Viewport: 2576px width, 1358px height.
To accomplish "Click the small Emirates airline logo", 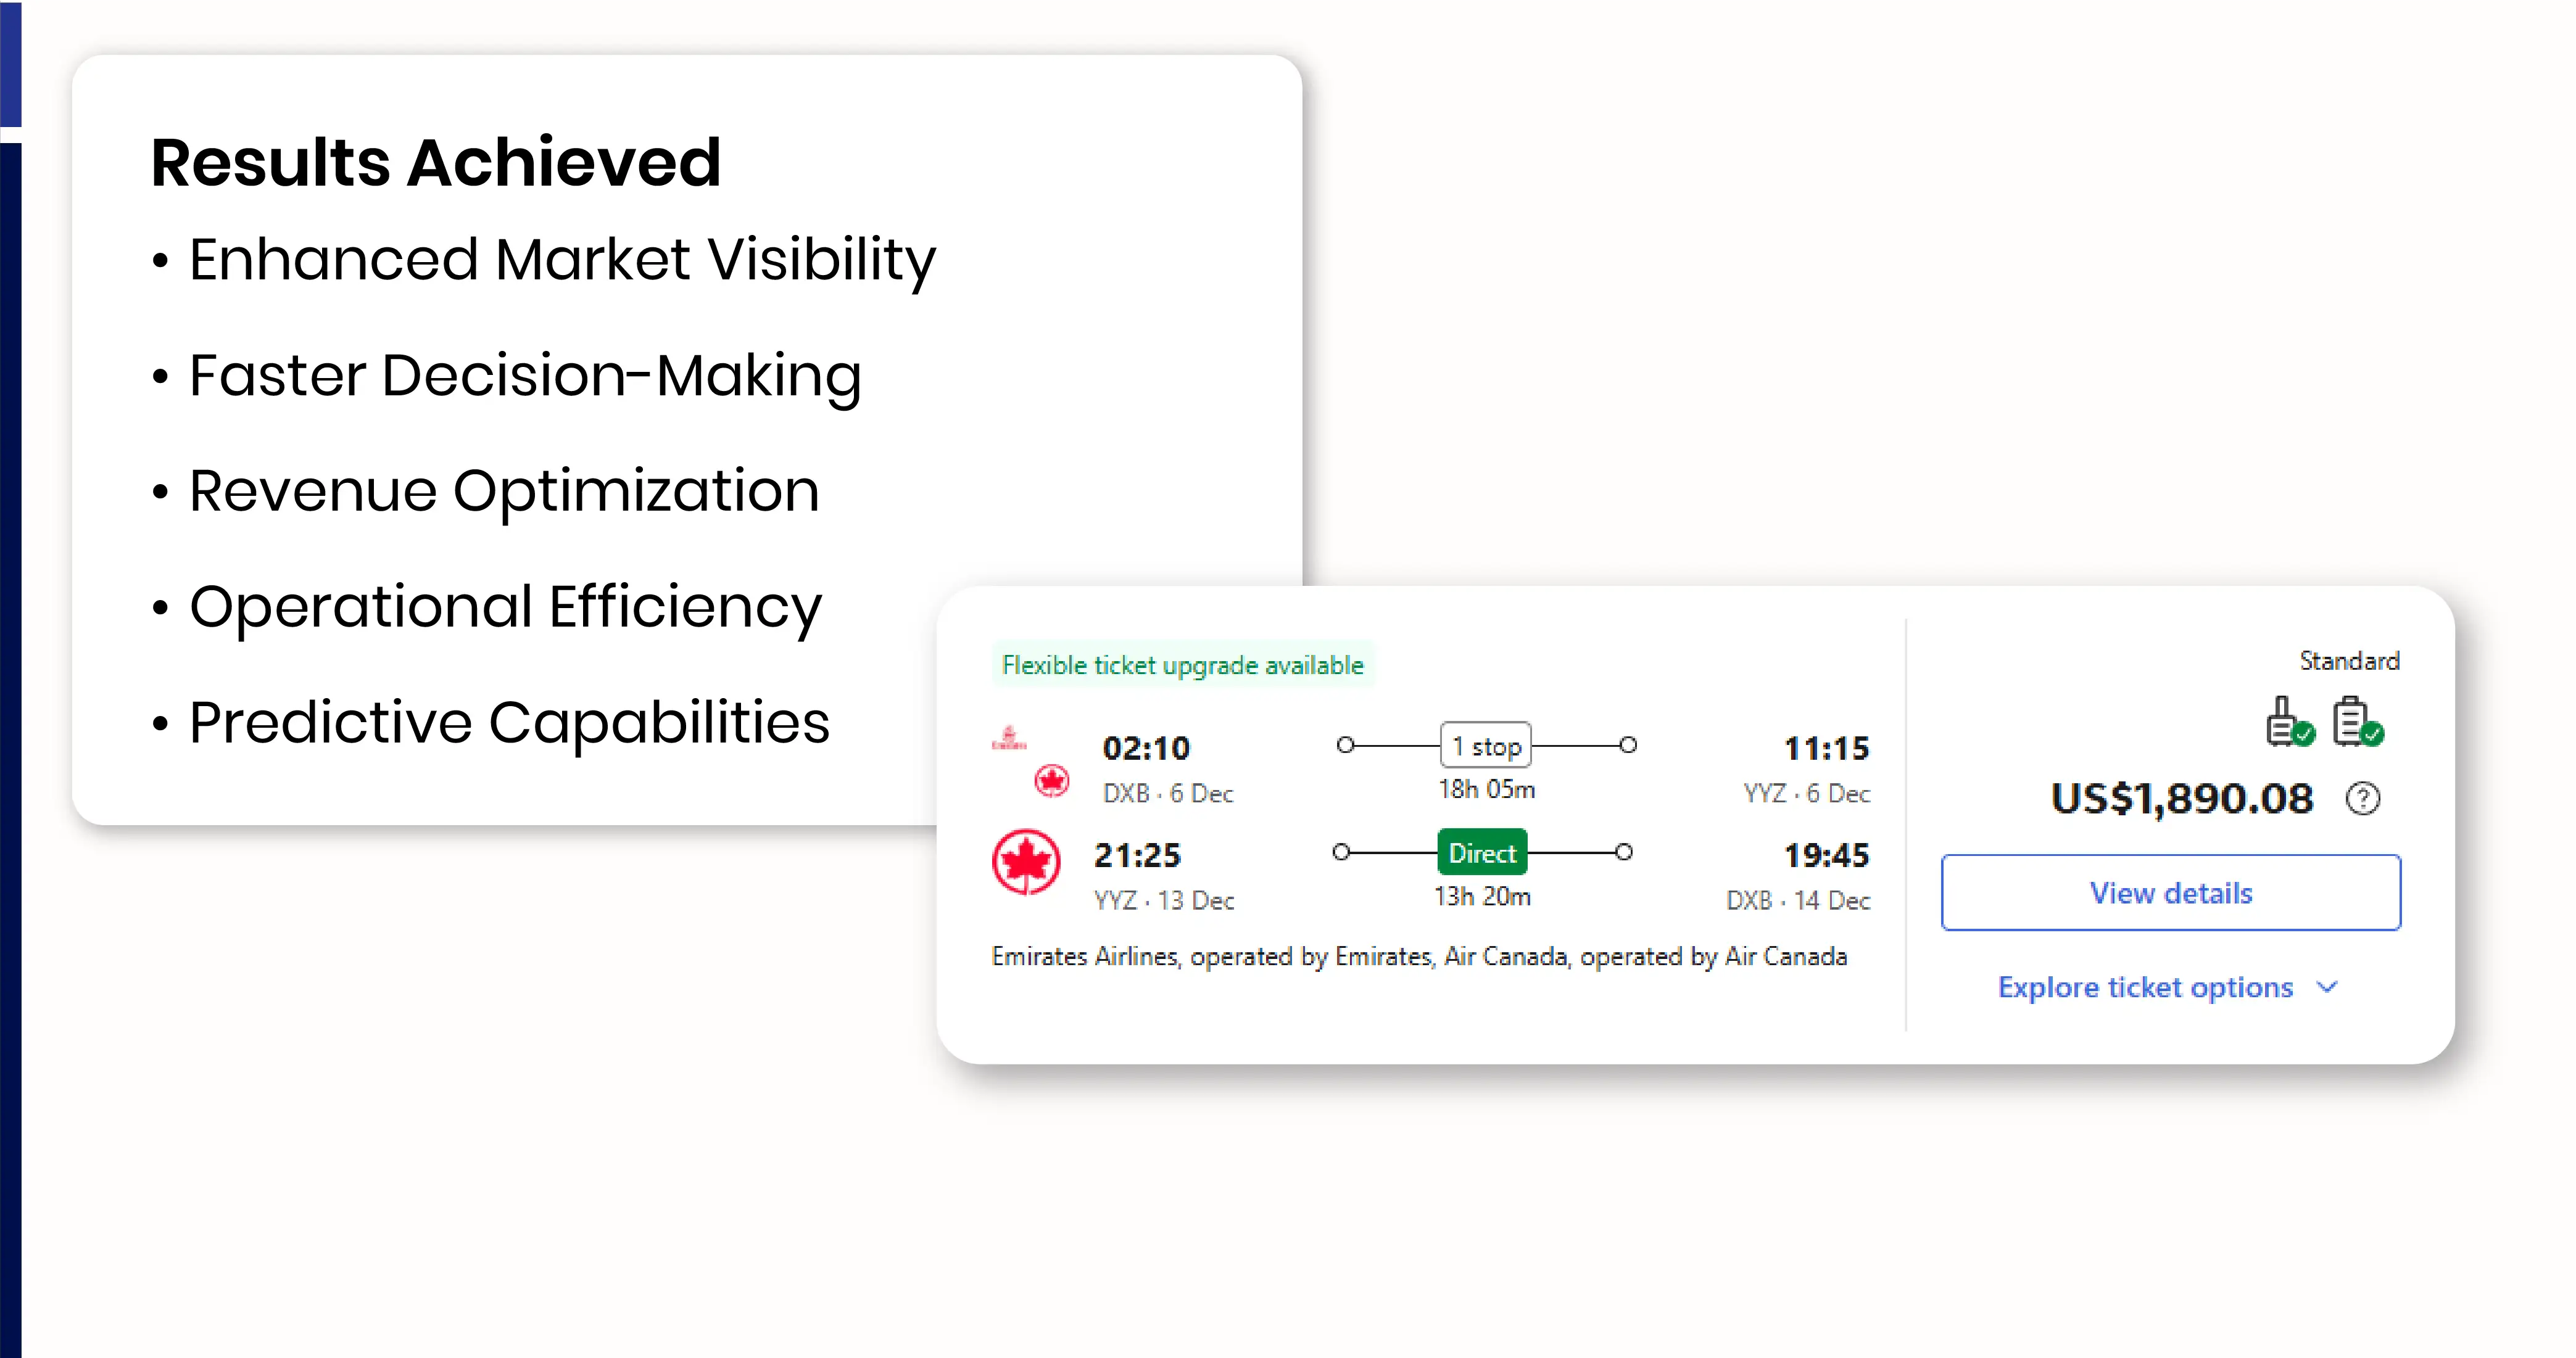I will click(1008, 738).
